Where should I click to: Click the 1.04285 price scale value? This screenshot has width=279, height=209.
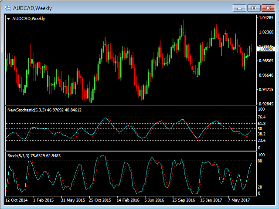pos(265,18)
